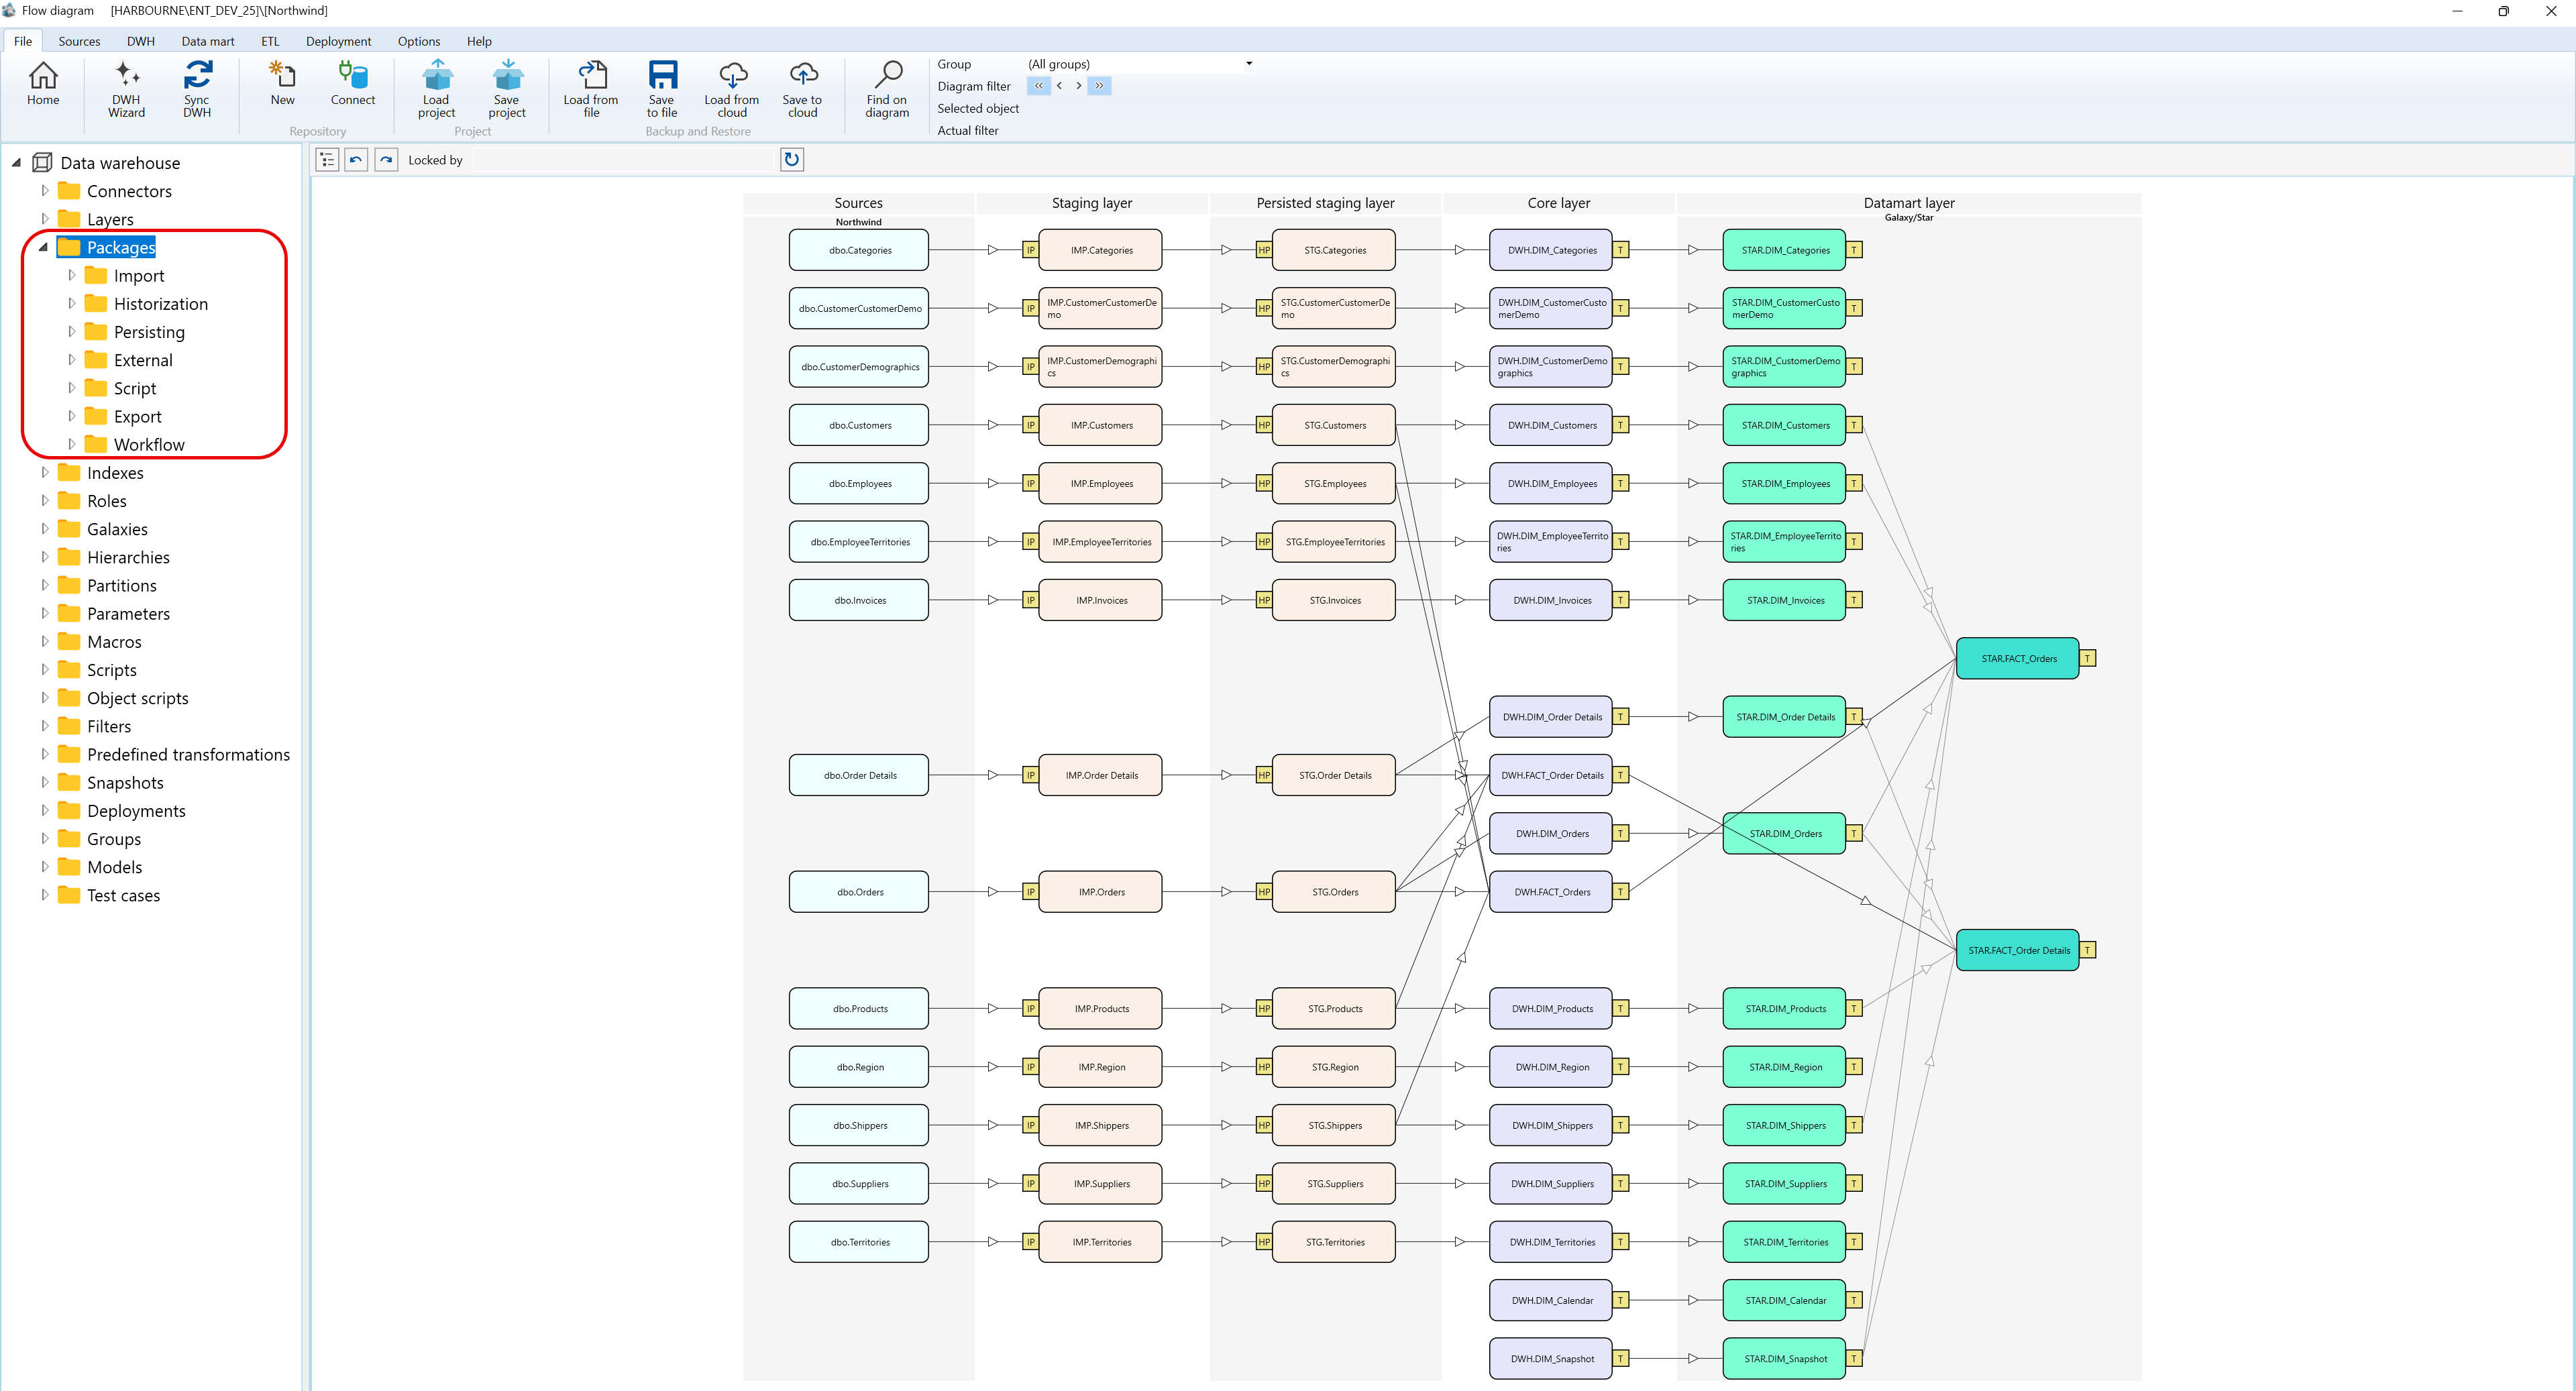
Task: Open the Help ribbon tab
Action: pos(479,41)
